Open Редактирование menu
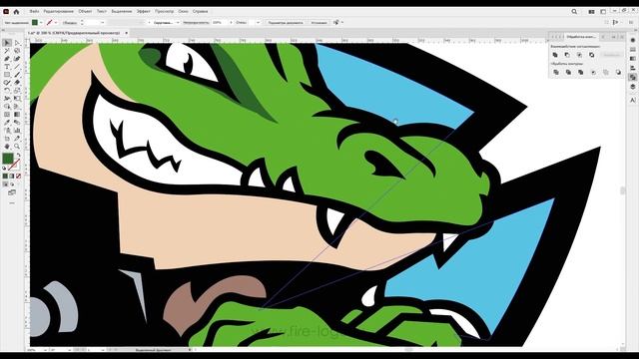Image resolution: width=639 pixels, height=359 pixels. point(59,12)
